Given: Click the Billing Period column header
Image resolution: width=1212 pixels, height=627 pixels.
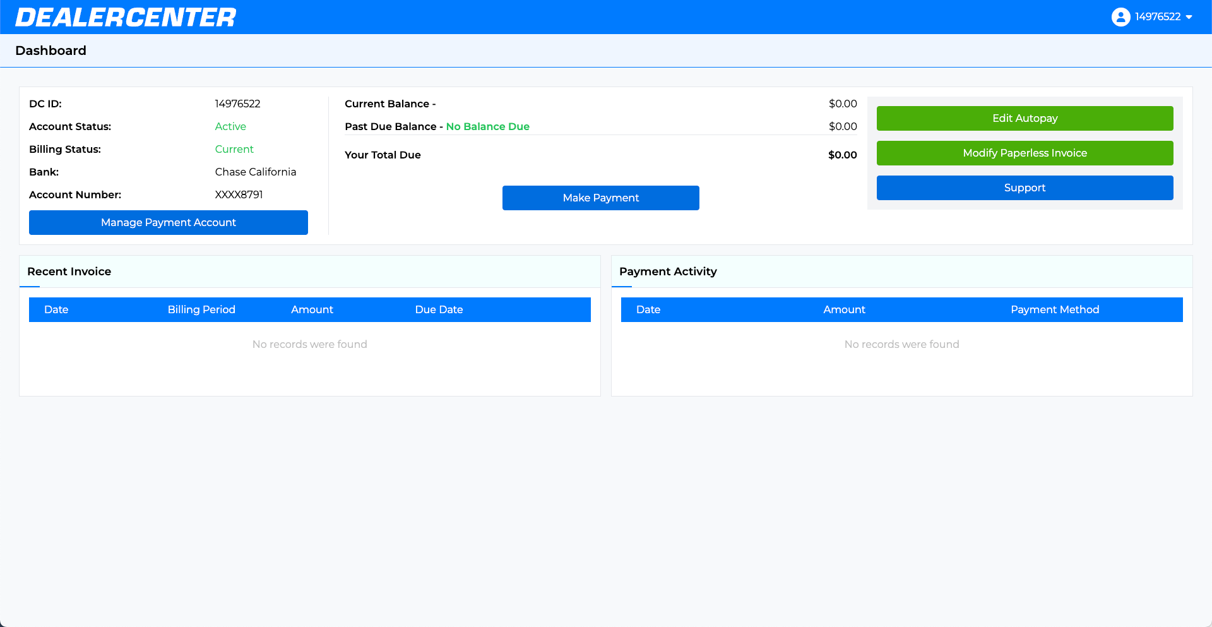Looking at the screenshot, I should click(x=201, y=309).
